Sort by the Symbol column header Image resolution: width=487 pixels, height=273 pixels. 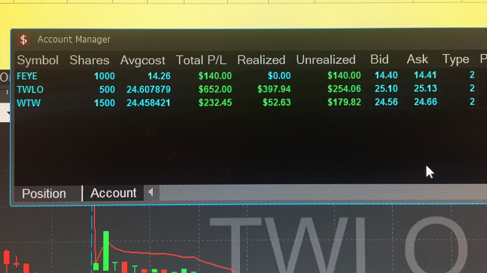(x=38, y=60)
